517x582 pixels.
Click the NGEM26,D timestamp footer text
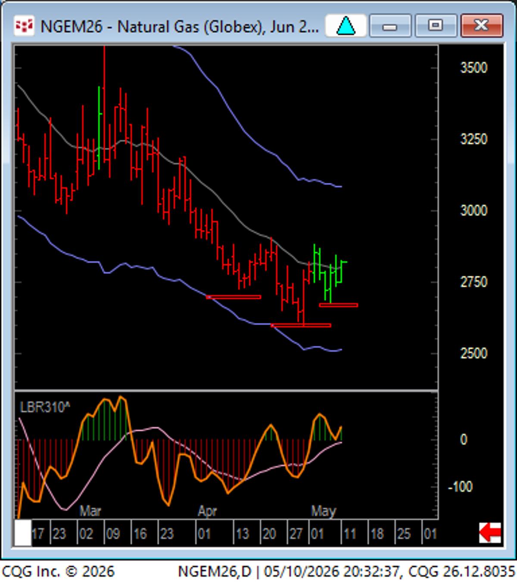coord(346,572)
